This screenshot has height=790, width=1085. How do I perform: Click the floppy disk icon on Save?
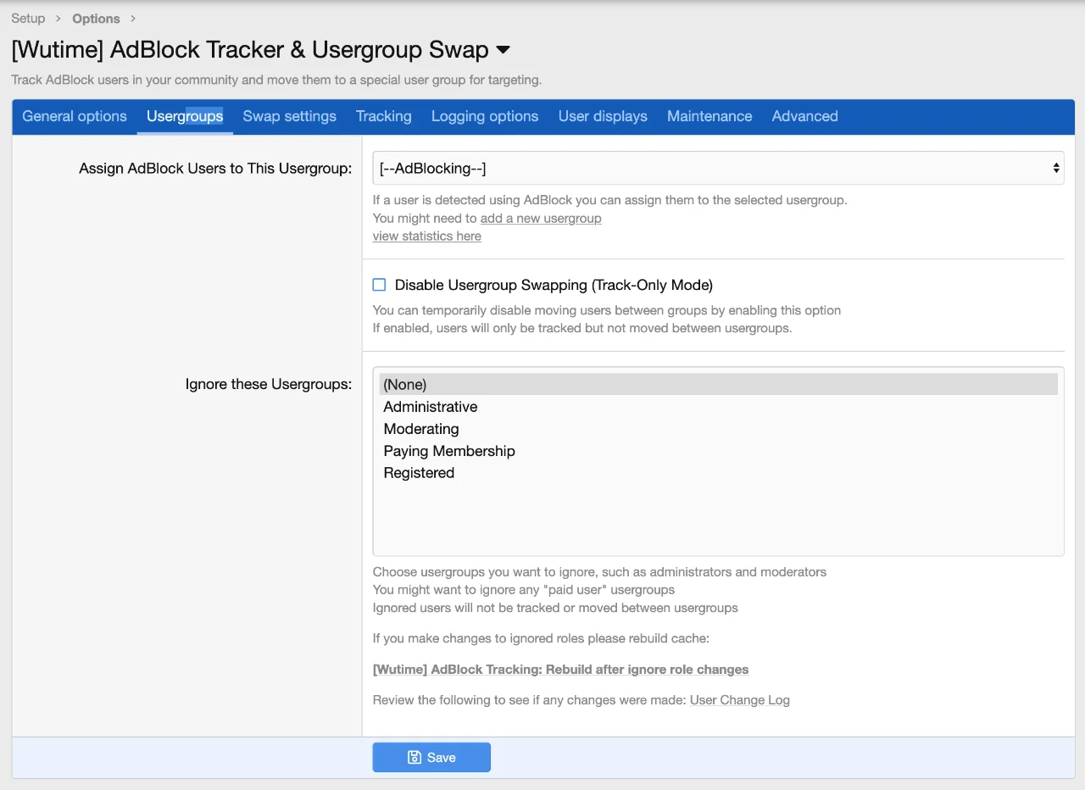415,758
